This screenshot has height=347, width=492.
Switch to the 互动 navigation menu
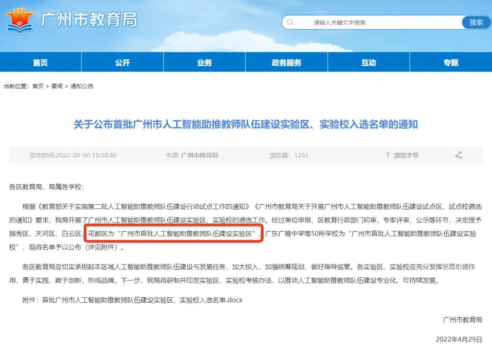pyautogui.click(x=369, y=62)
